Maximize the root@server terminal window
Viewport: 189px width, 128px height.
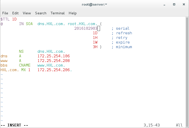[174, 4]
